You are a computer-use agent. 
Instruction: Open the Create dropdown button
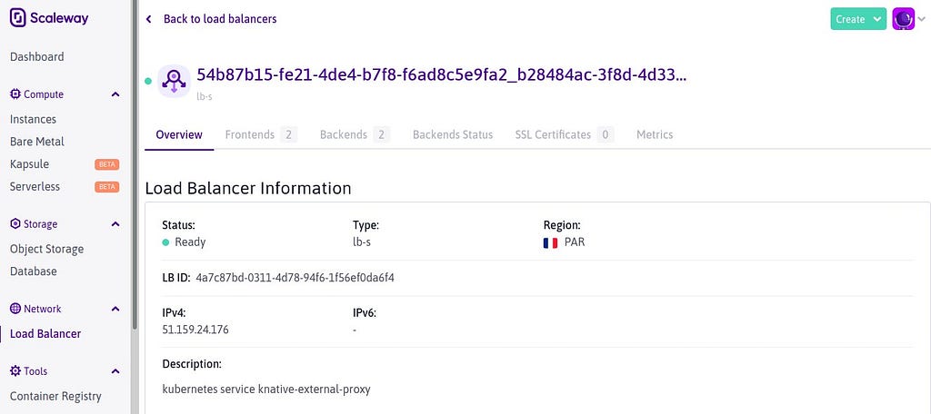pos(858,19)
